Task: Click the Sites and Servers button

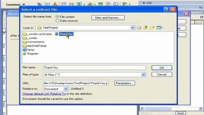Action: tap(108, 18)
